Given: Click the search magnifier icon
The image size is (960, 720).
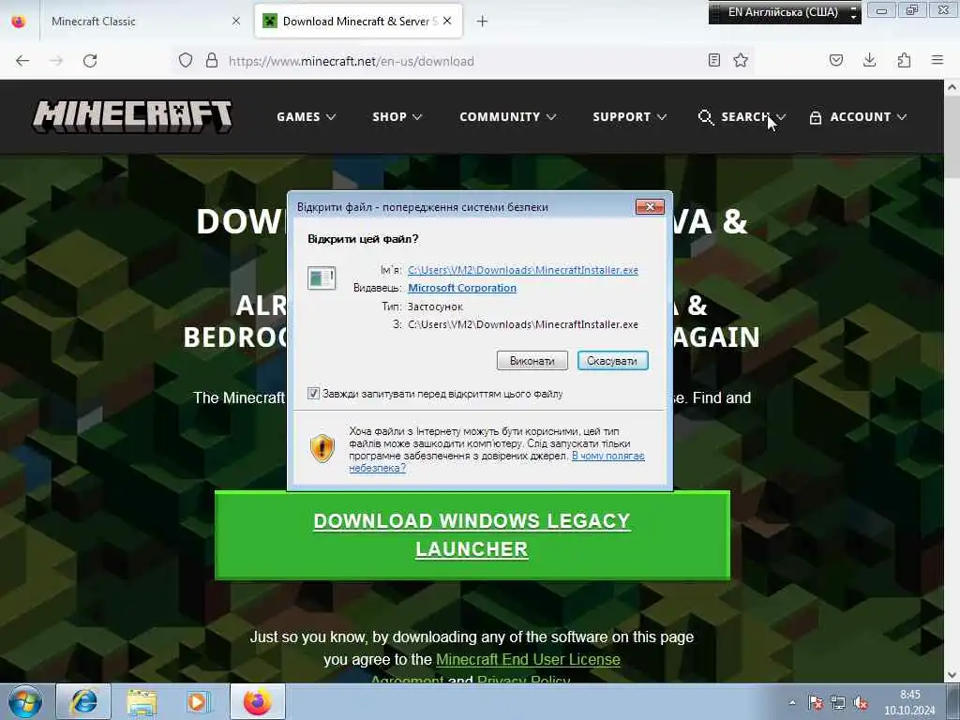Looking at the screenshot, I should [706, 117].
